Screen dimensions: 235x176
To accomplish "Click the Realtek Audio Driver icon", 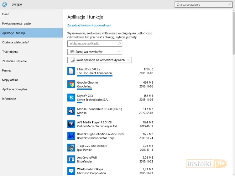I will pyautogui.click(x=71, y=136).
